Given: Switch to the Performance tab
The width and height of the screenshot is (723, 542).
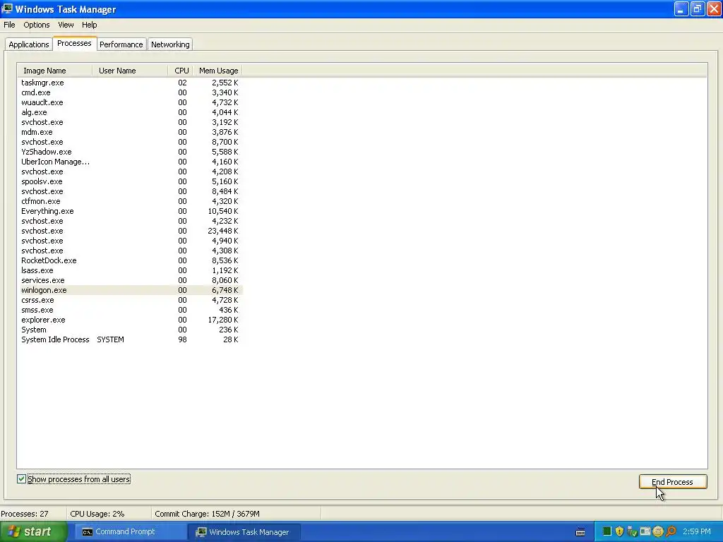Looking at the screenshot, I should 121,44.
